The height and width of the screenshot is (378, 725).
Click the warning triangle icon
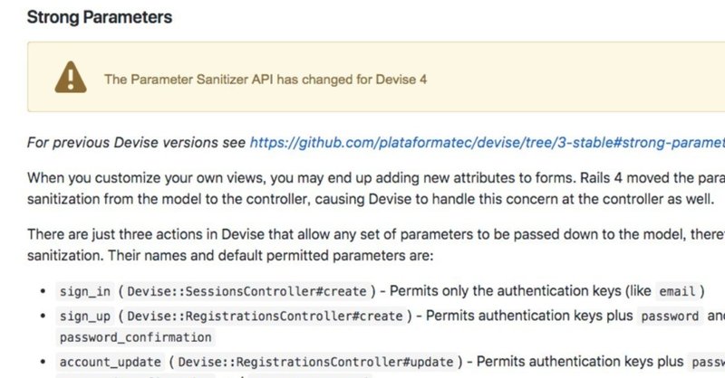tap(71, 77)
